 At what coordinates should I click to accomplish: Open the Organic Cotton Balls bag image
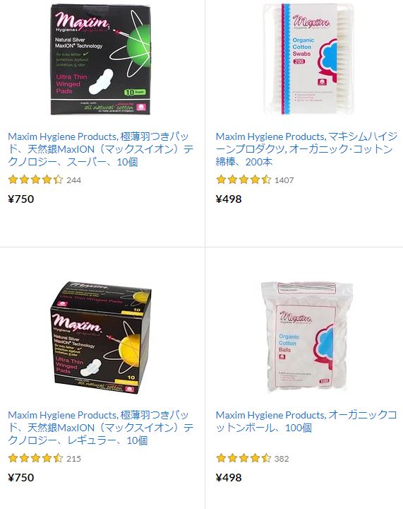307,338
